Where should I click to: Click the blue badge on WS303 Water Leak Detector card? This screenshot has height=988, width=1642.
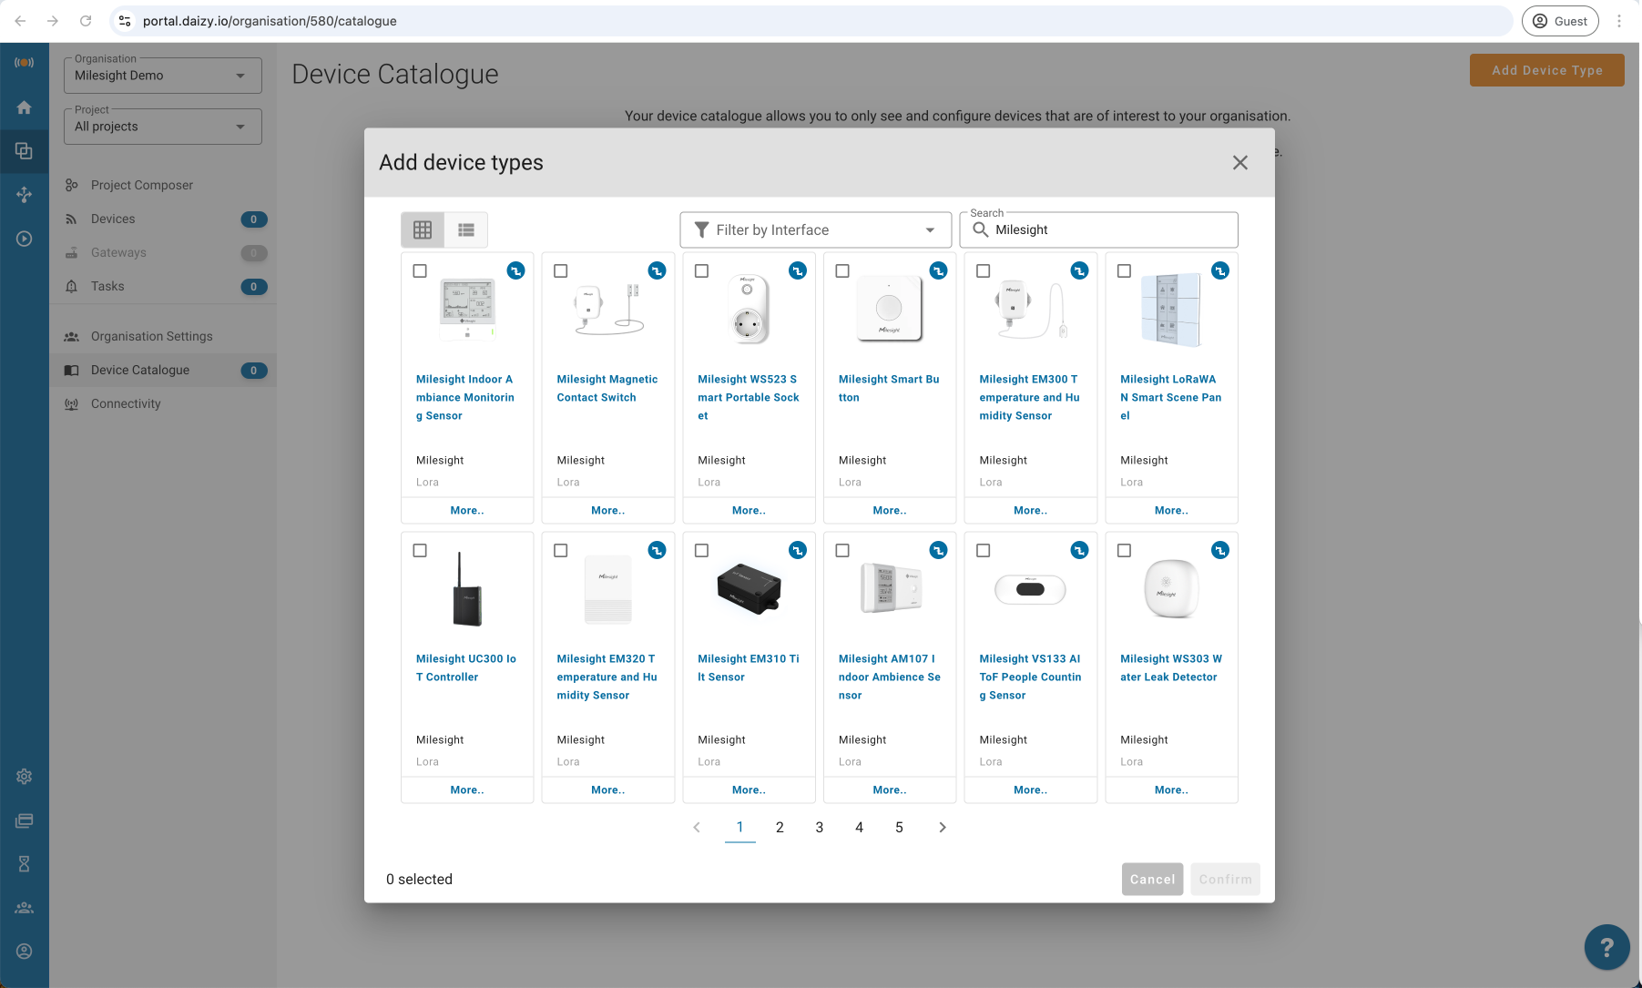[1220, 550]
